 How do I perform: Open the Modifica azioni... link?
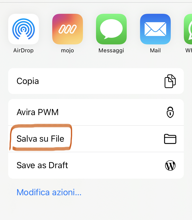(x=49, y=192)
